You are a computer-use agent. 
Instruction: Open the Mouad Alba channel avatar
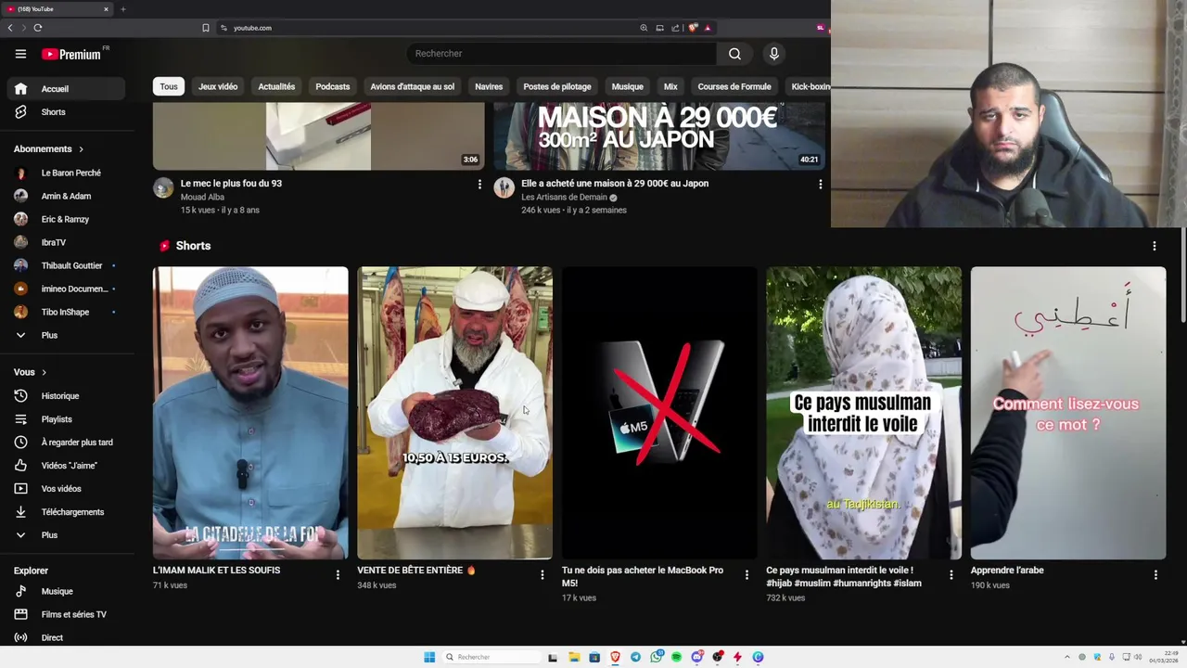pos(163,188)
